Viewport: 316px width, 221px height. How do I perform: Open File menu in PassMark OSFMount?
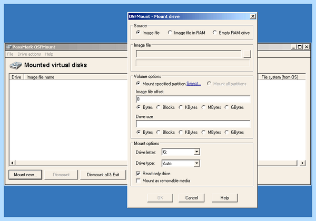point(10,54)
